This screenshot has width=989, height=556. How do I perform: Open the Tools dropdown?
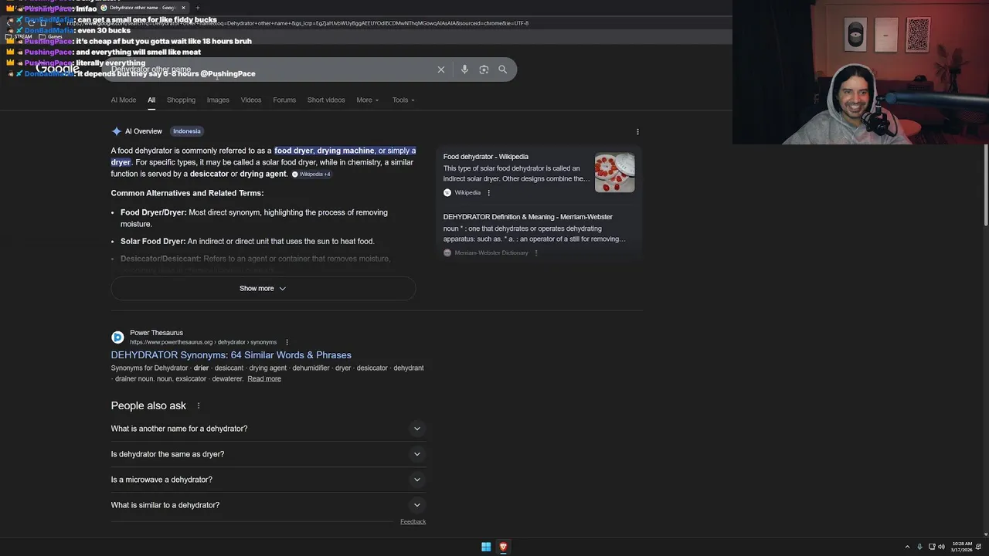click(403, 100)
